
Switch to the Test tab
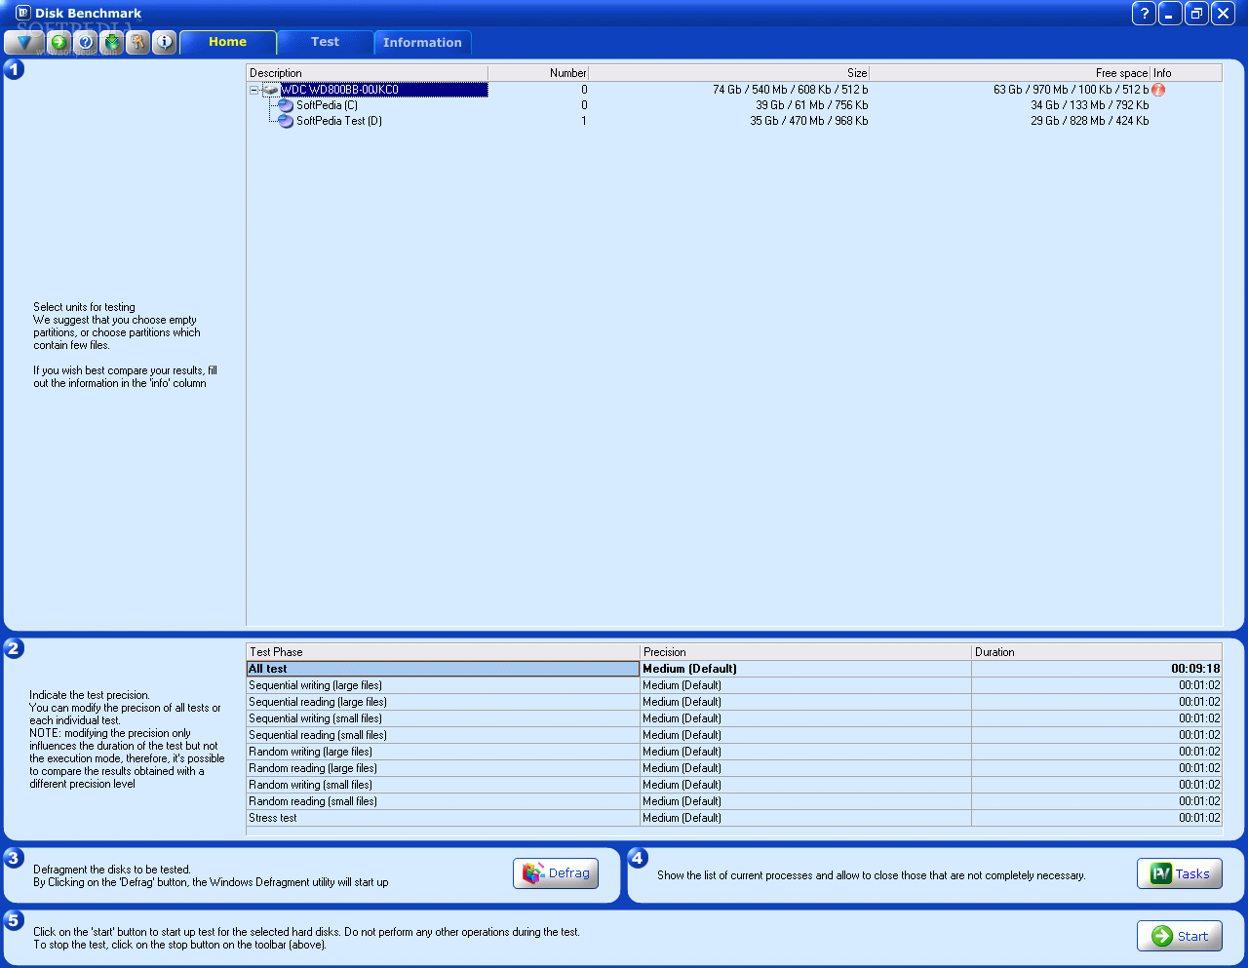pyautogui.click(x=325, y=42)
